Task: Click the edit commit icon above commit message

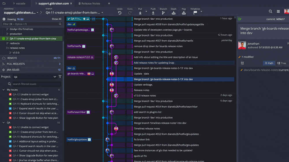Action: [x=240, y=19]
